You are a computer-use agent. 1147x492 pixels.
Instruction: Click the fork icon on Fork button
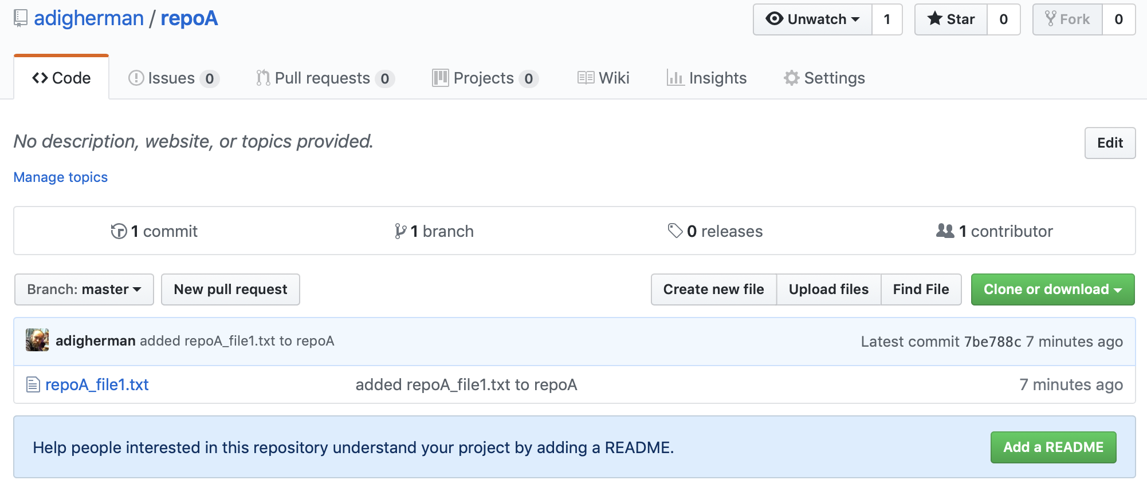coord(1050,19)
